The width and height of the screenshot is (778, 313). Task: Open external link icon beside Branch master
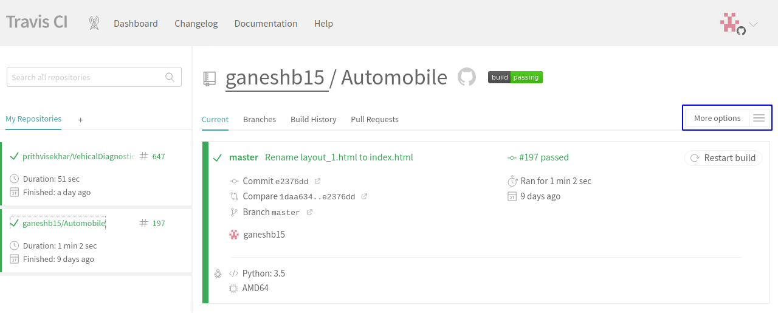point(309,212)
